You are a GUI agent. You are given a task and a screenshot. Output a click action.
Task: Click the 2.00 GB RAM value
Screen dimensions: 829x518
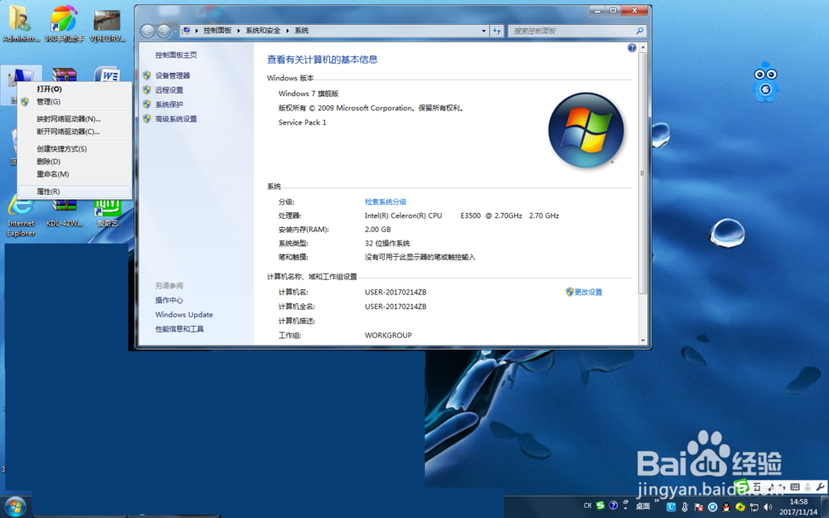pos(377,230)
